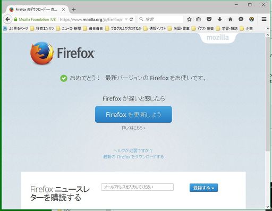
Task: Reload the page with the refresh icon
Action: point(131,19)
